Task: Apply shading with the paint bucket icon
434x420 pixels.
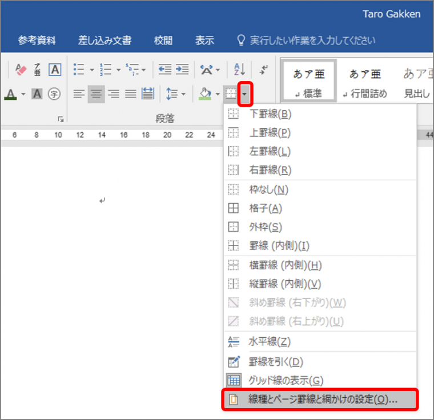Action: tap(206, 94)
